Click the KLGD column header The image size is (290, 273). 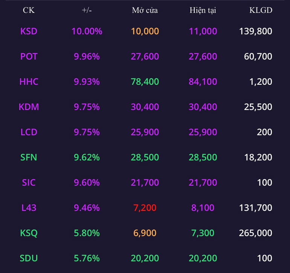pos(261,10)
